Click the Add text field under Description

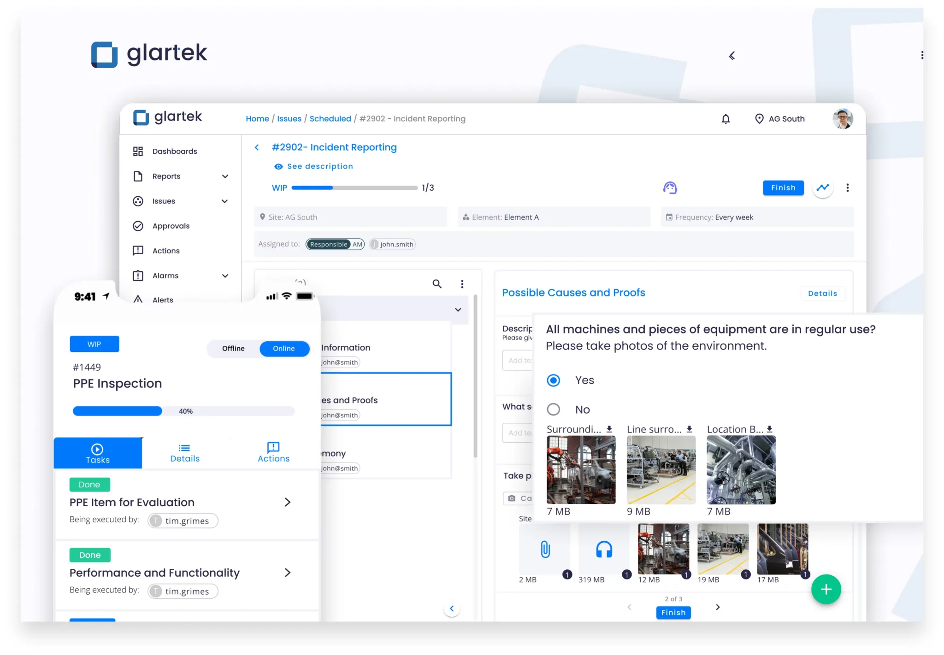pyautogui.click(x=518, y=360)
